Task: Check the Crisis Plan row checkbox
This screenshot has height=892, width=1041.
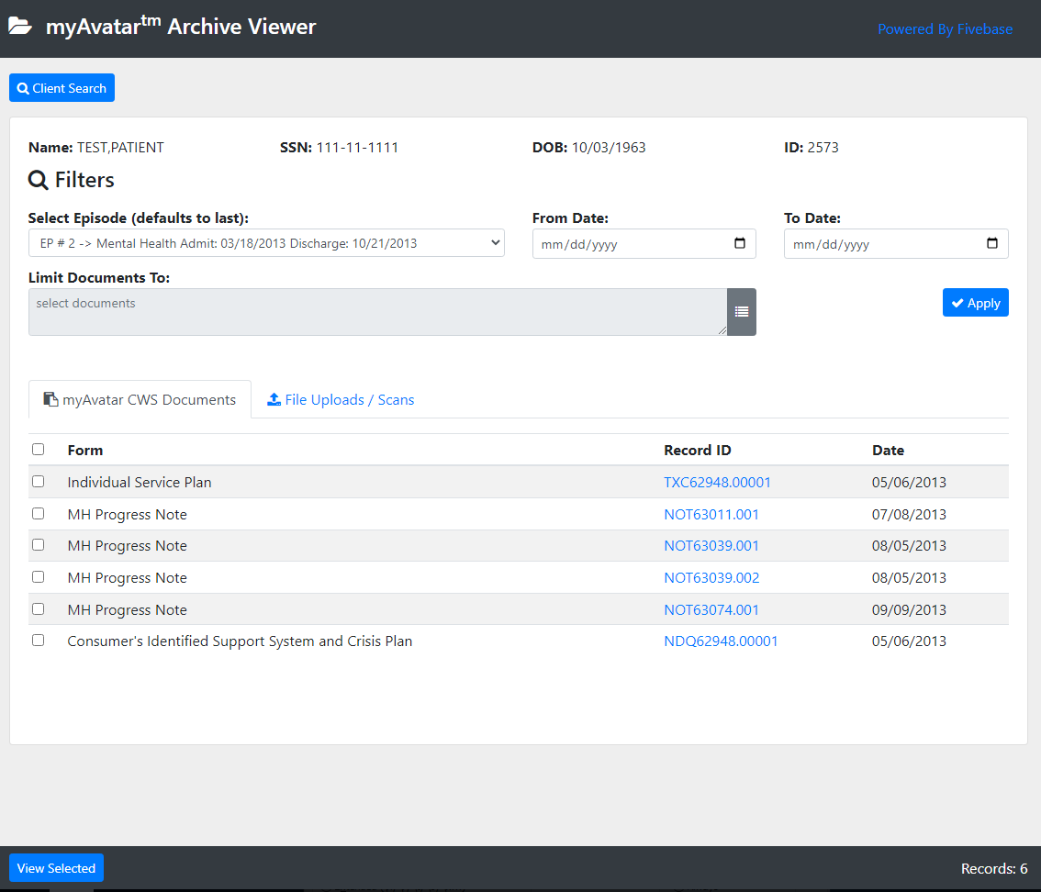Action: click(38, 641)
